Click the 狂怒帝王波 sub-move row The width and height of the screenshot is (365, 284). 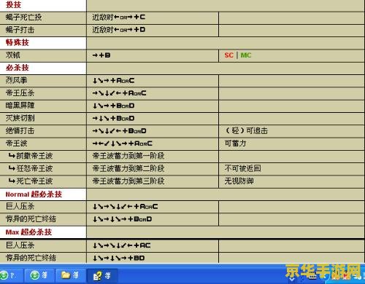(31, 168)
